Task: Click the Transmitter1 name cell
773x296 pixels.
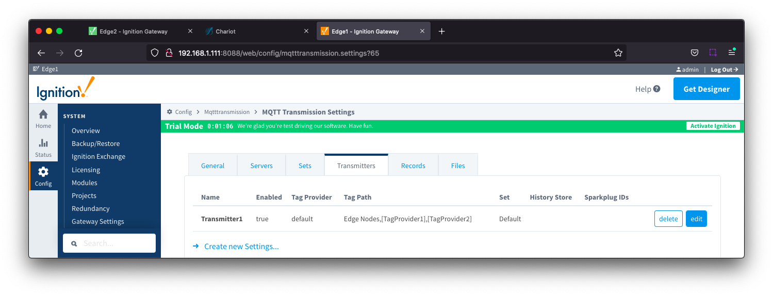Action: [222, 219]
